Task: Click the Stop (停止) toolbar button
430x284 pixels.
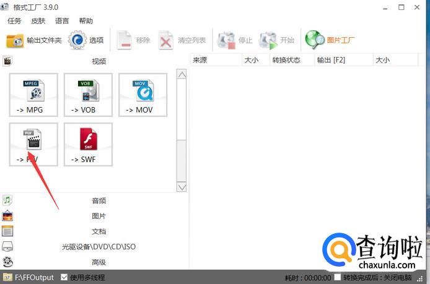Action: (x=235, y=41)
